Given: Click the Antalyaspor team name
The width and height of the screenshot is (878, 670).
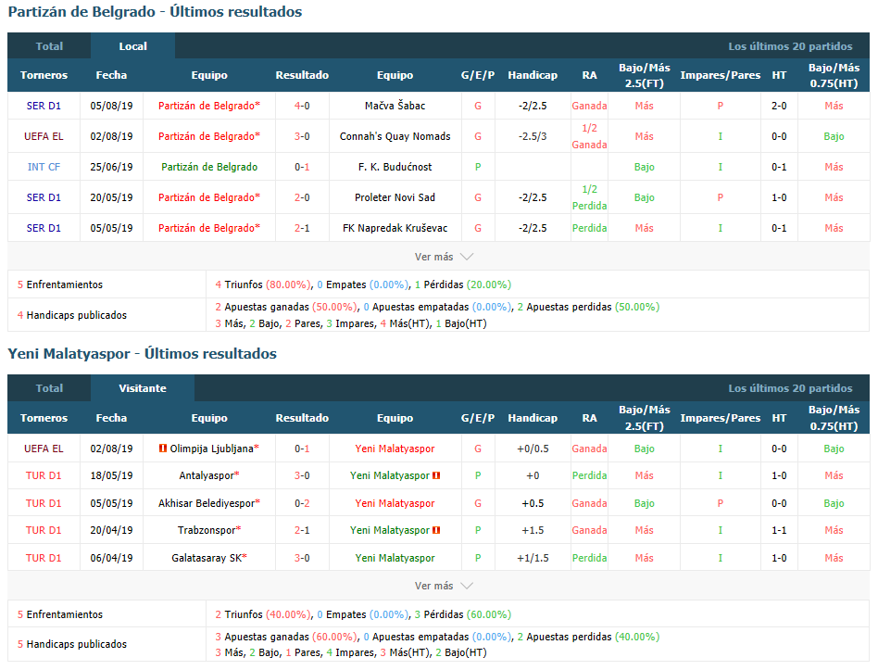Looking at the screenshot, I should 207,475.
